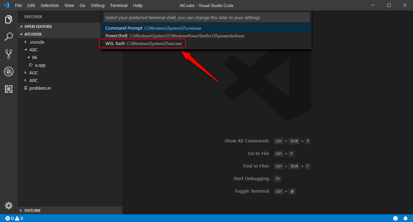Click the problem.in file icon
The height and width of the screenshot is (222, 413).
26,88
